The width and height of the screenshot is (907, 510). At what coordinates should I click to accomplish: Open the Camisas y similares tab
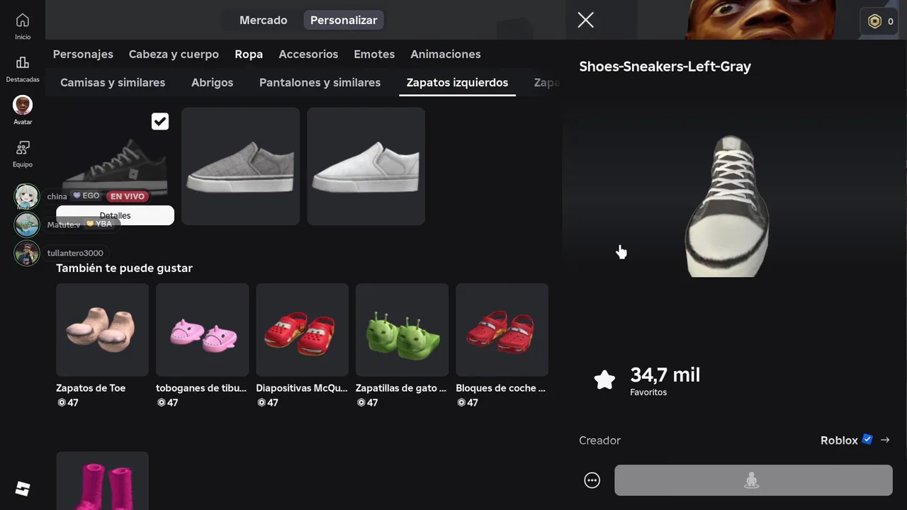click(x=113, y=82)
